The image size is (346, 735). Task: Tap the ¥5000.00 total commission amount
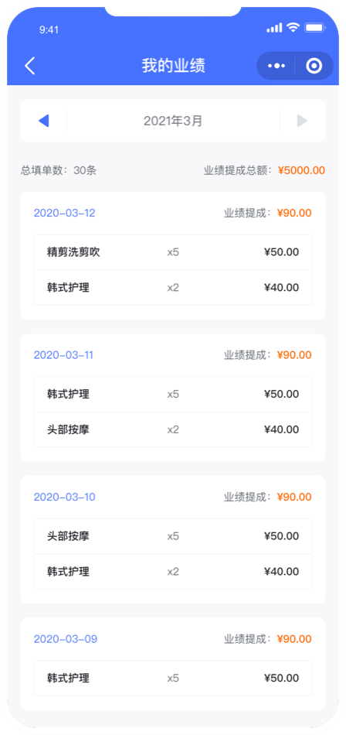(301, 170)
